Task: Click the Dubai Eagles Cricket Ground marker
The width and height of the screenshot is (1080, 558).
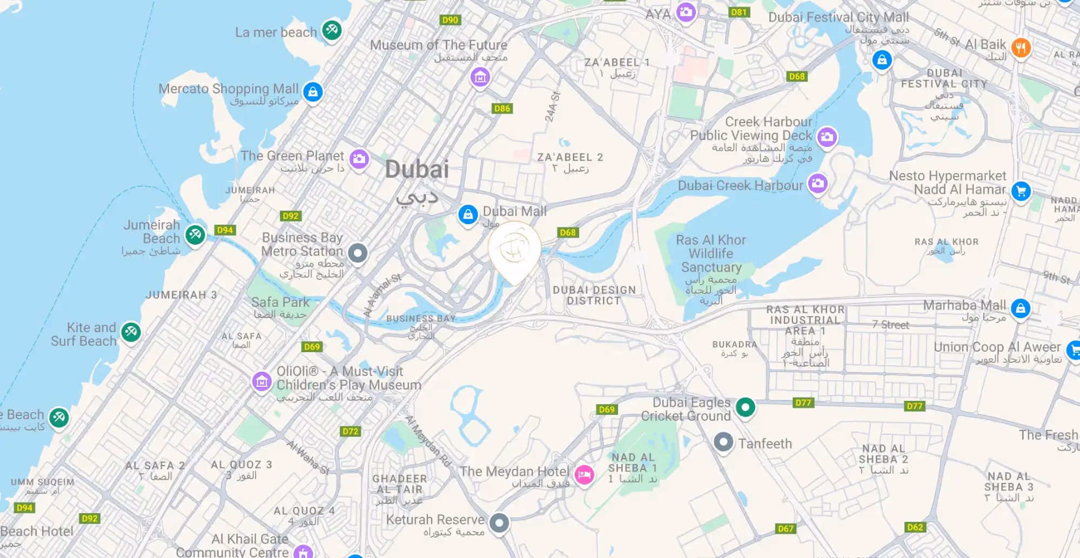Action: click(x=745, y=407)
